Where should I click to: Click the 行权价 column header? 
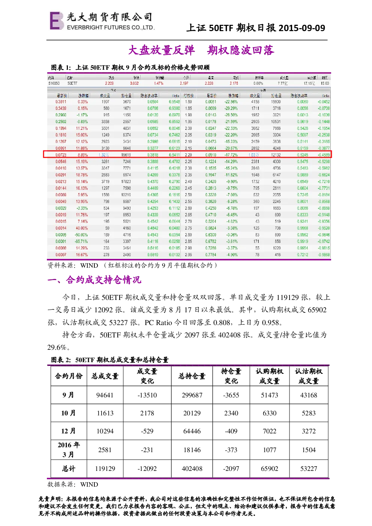[x=189, y=96]
